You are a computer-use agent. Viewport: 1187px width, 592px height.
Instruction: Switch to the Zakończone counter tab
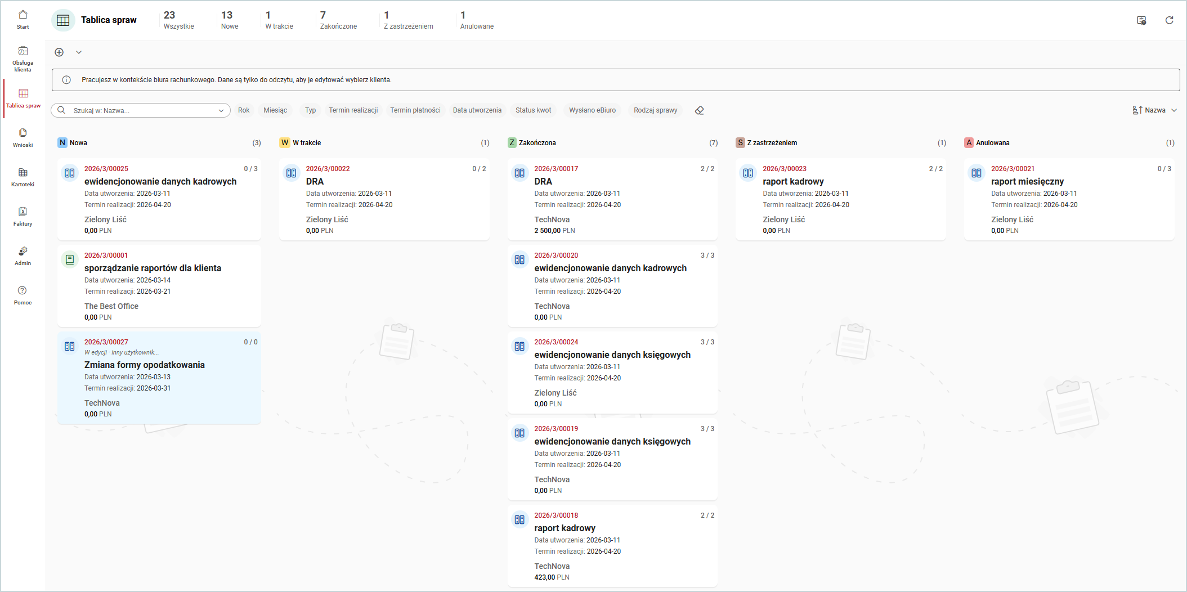338,20
